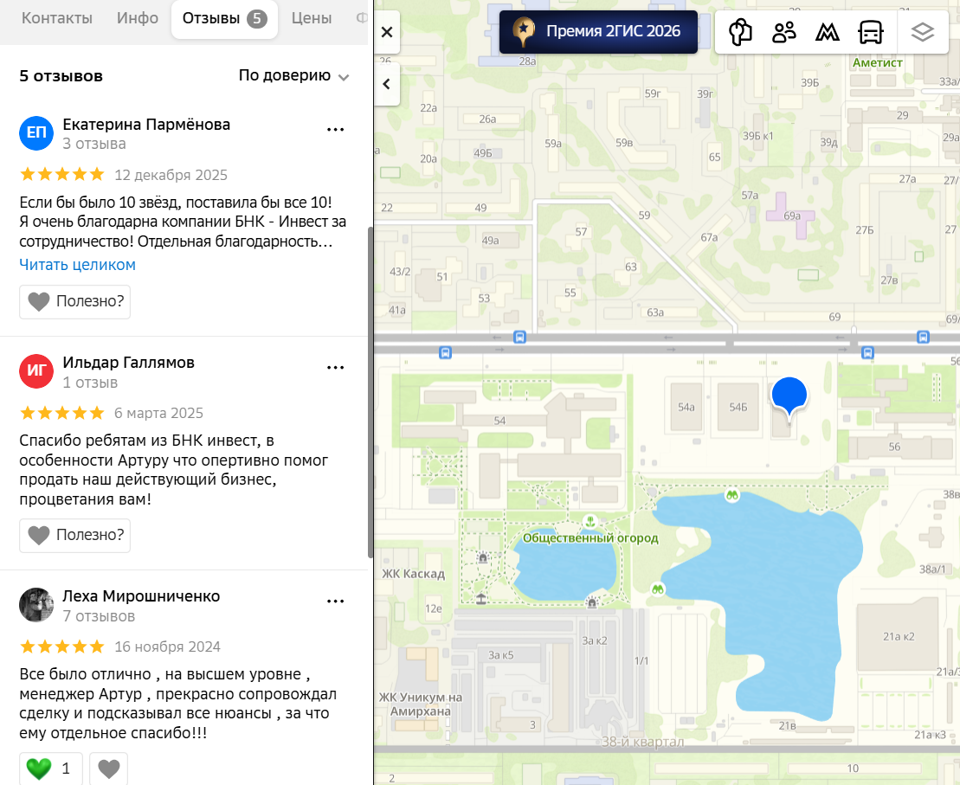Toggle grey heart dislike on Леха's review

(109, 769)
